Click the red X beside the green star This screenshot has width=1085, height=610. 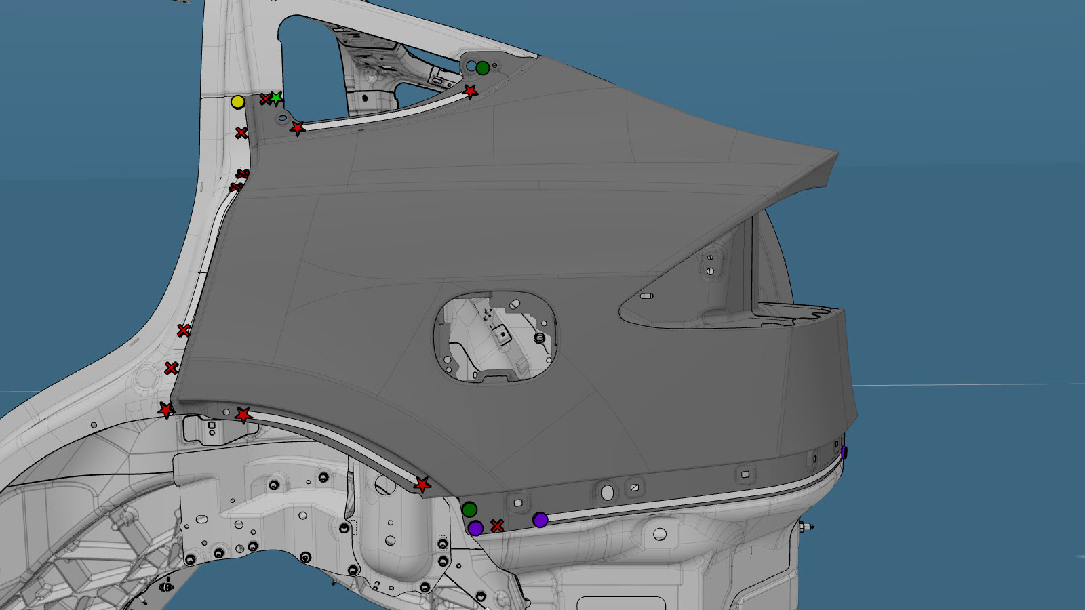[265, 99]
